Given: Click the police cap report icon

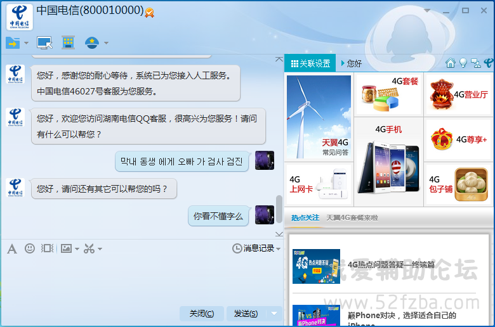Looking at the screenshot, I should coord(92,43).
